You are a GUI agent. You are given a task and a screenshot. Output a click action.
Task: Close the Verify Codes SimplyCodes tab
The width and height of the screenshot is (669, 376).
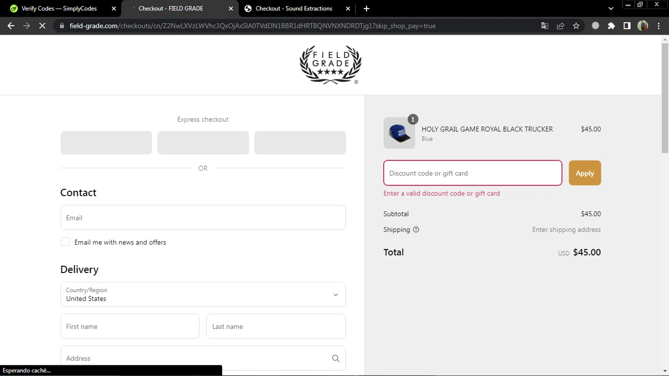(114, 8)
